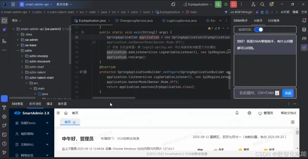Switch to the 服务器 bottom tab
The width and height of the screenshot is (308, 159).
(x=62, y=104)
